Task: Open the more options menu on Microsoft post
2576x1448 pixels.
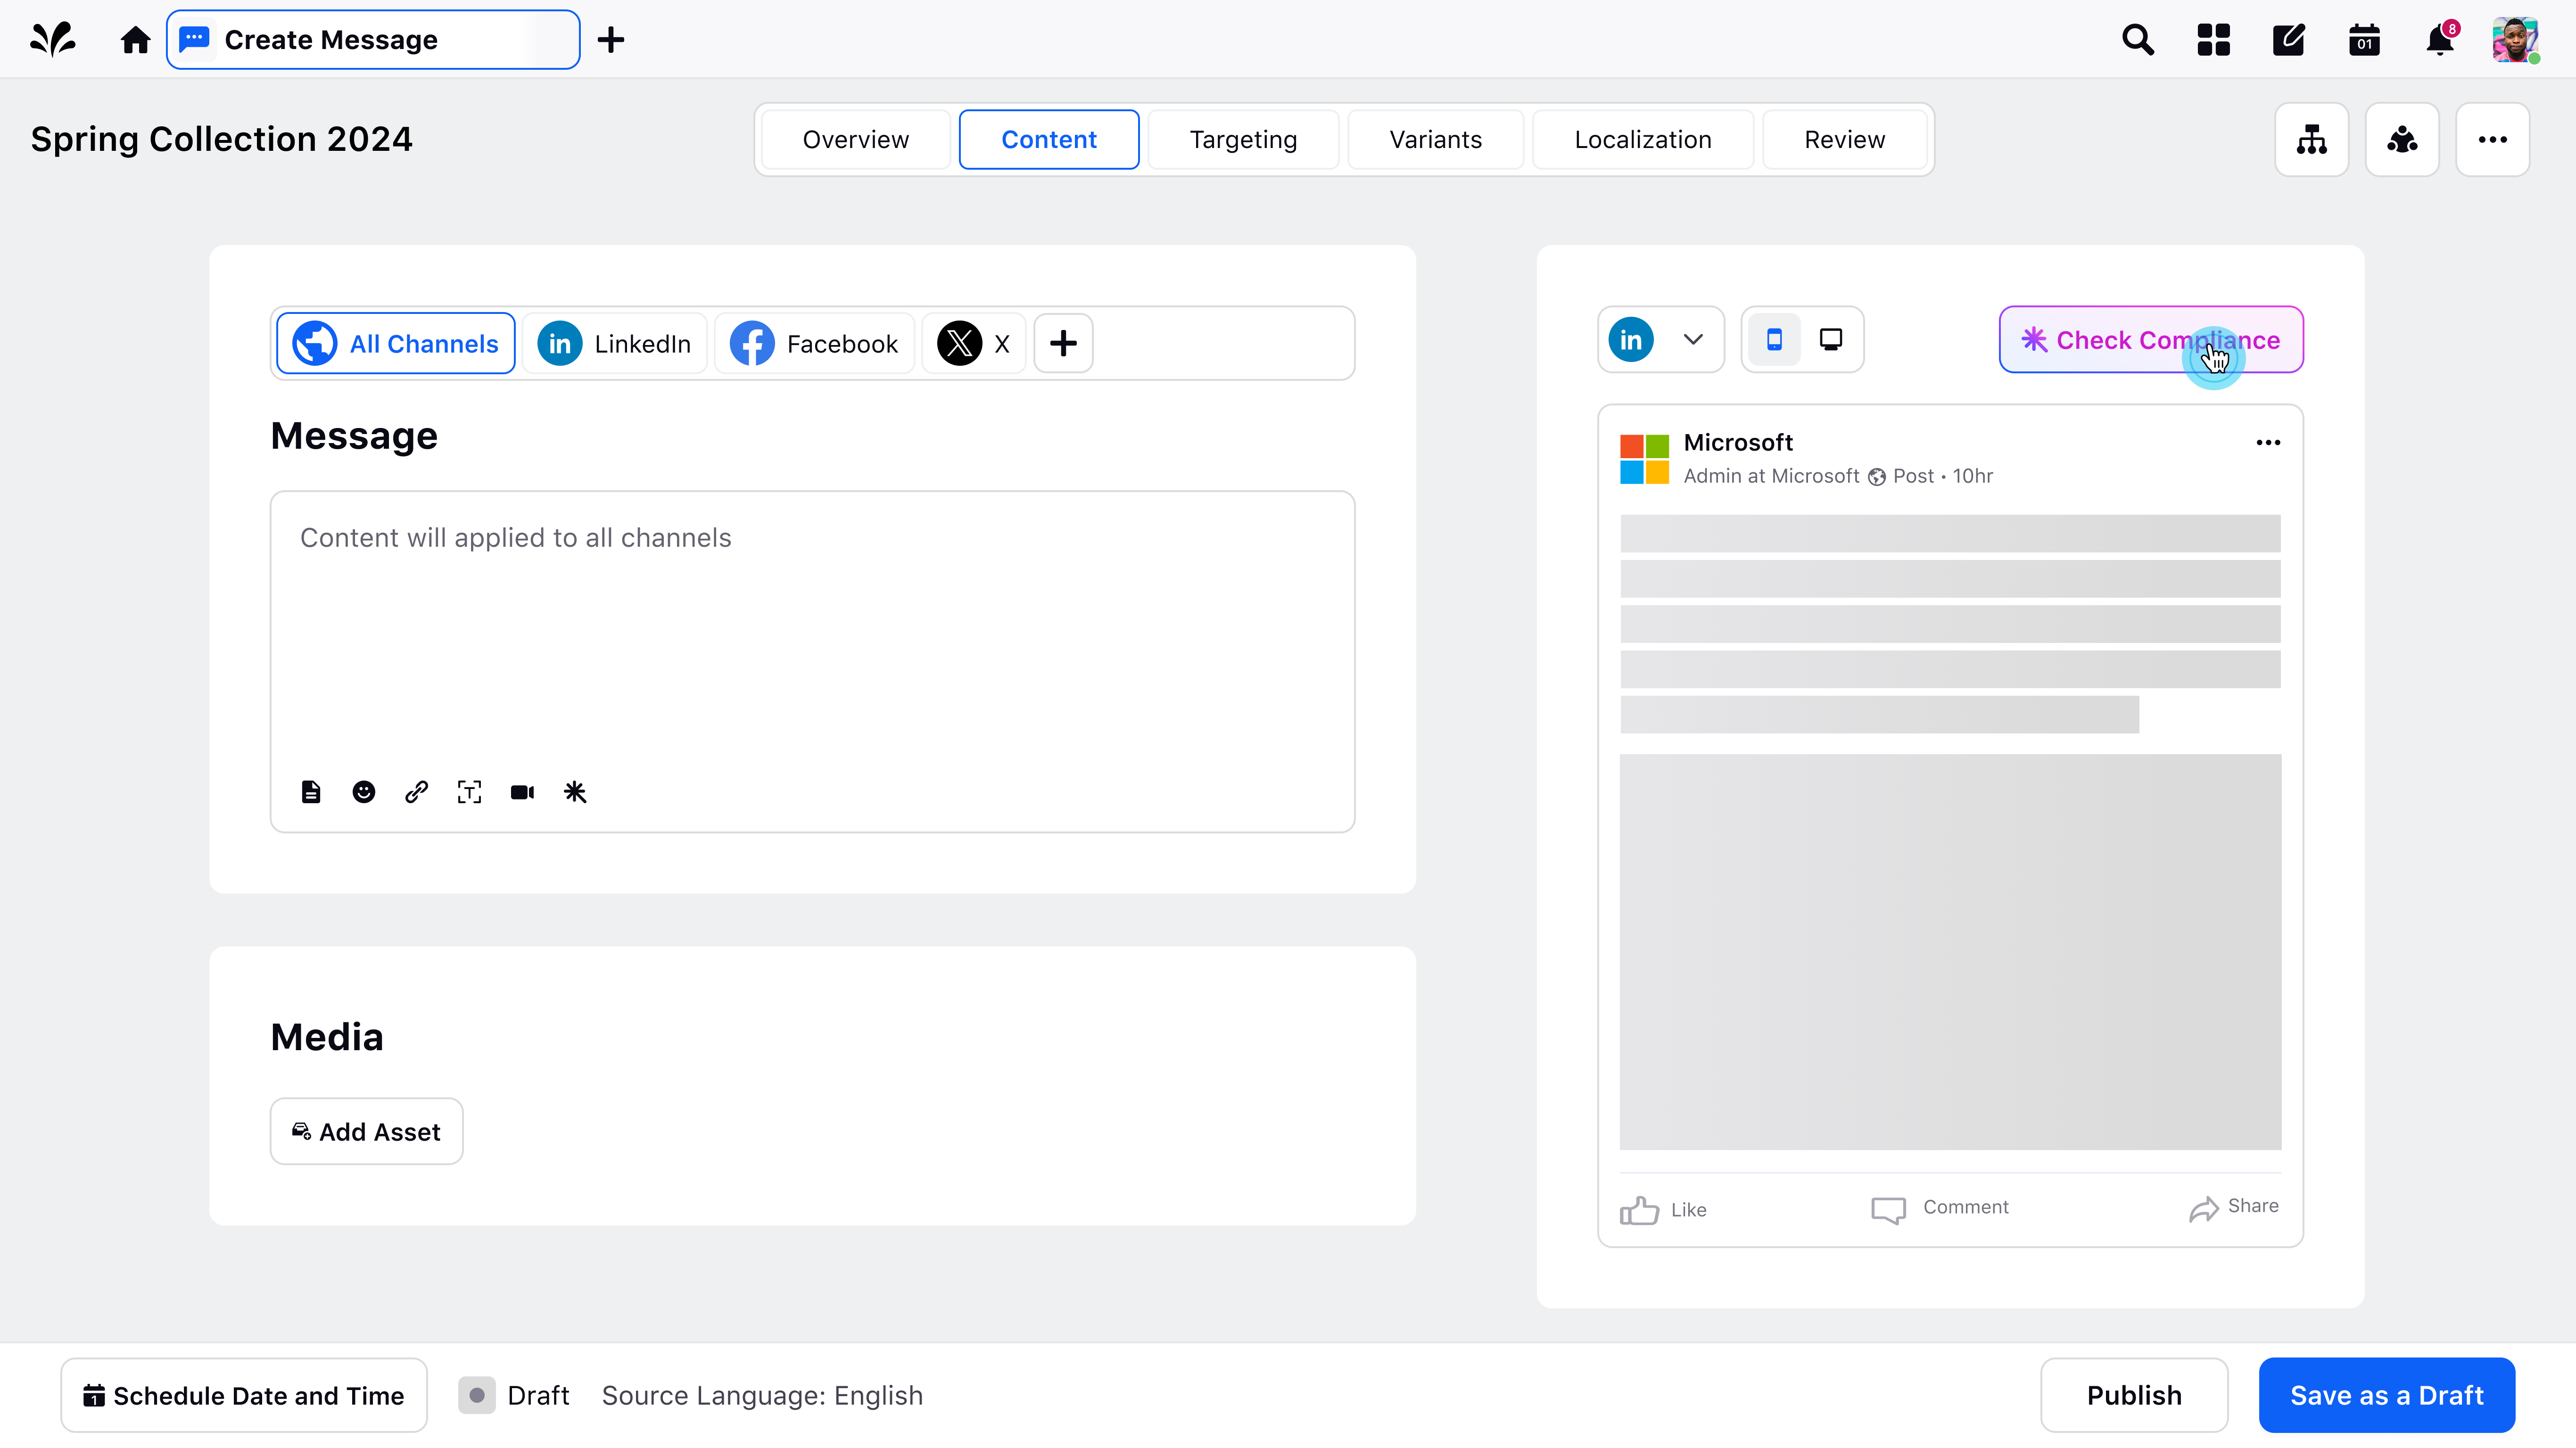Action: point(2268,442)
